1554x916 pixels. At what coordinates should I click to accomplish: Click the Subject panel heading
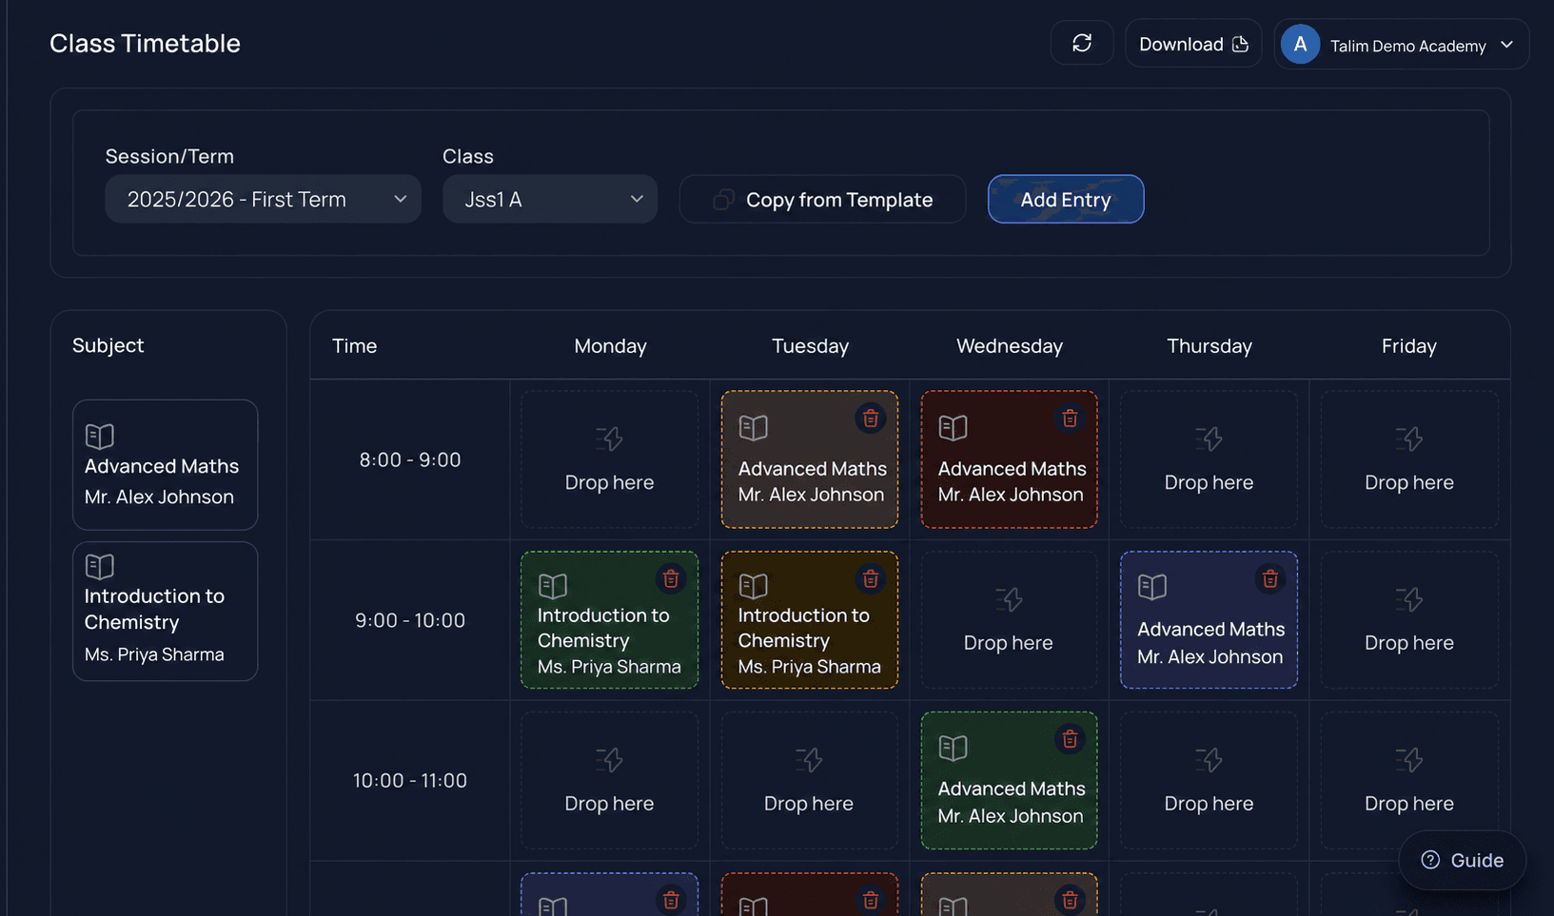(108, 345)
